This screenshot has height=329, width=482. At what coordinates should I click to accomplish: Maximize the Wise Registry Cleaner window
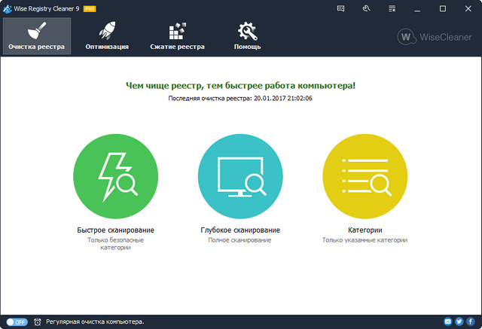coord(443,9)
